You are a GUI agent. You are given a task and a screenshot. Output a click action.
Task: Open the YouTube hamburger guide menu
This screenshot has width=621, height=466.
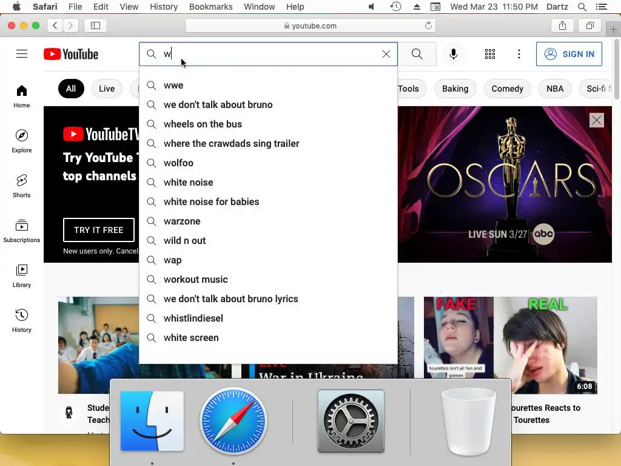click(x=22, y=54)
